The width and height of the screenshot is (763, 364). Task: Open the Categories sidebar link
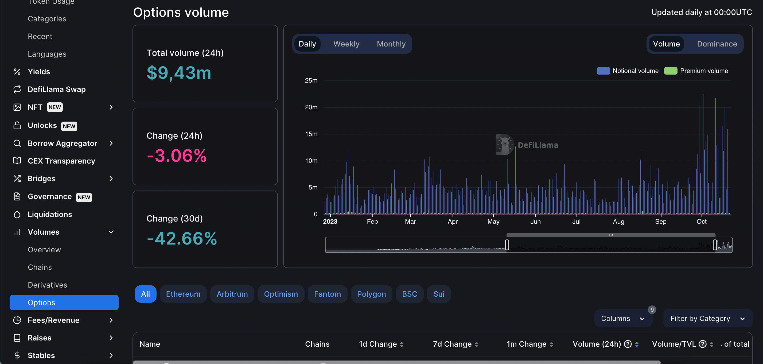click(47, 19)
